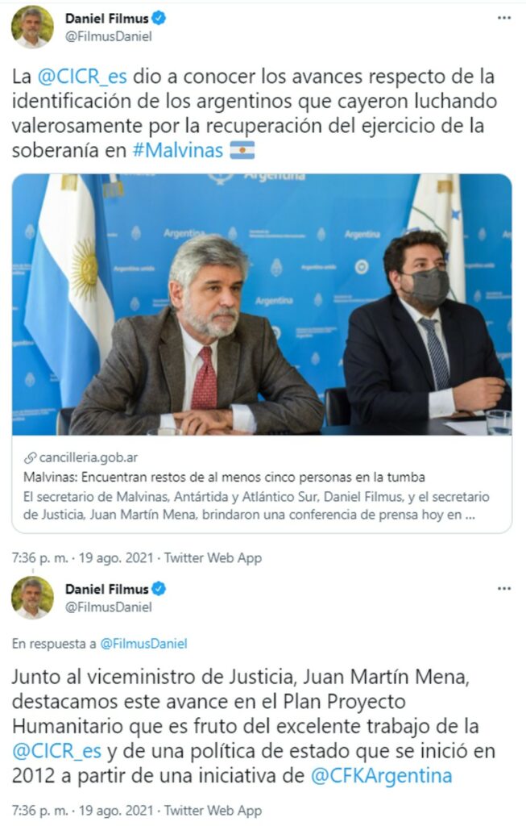Open the press conference photo preview
Viewport: 526px width, 826px height.
click(262, 304)
